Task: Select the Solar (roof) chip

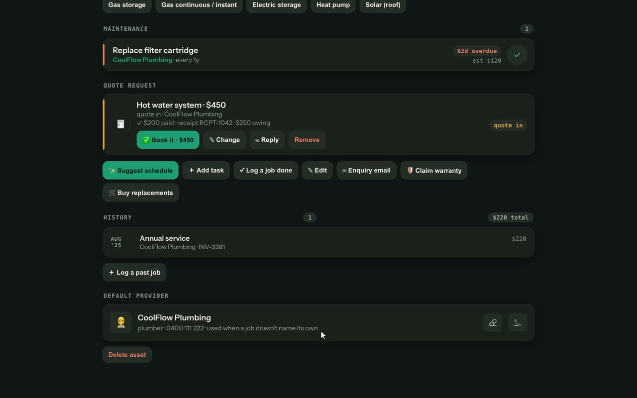Action: tap(383, 5)
